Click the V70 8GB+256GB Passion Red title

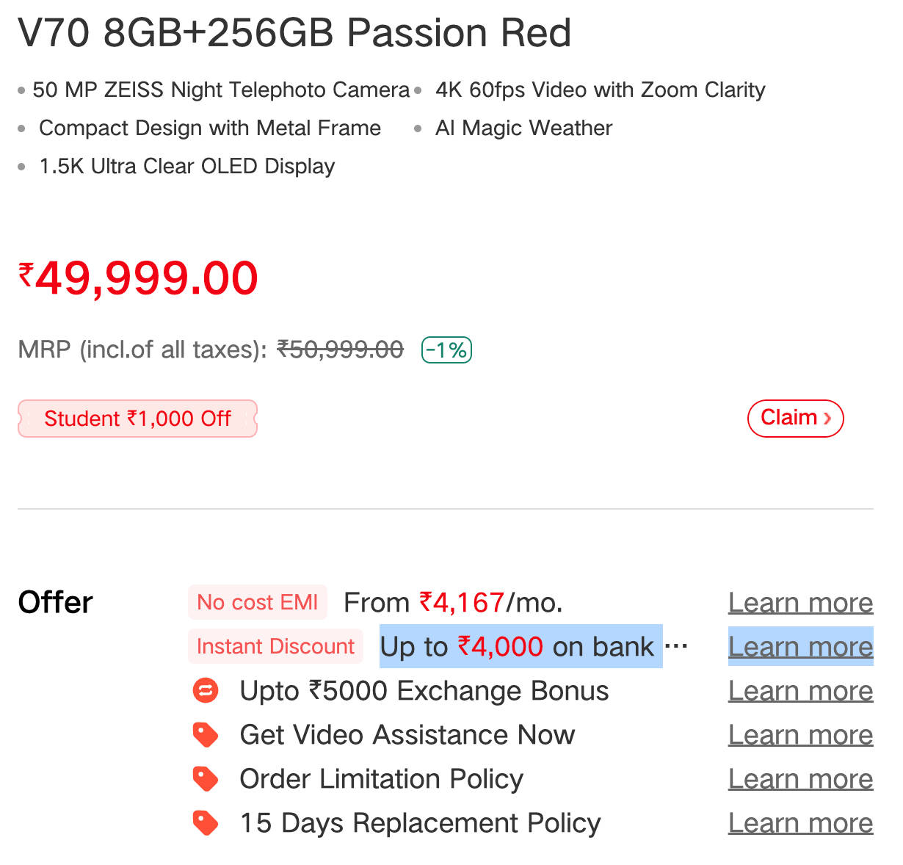294,33
